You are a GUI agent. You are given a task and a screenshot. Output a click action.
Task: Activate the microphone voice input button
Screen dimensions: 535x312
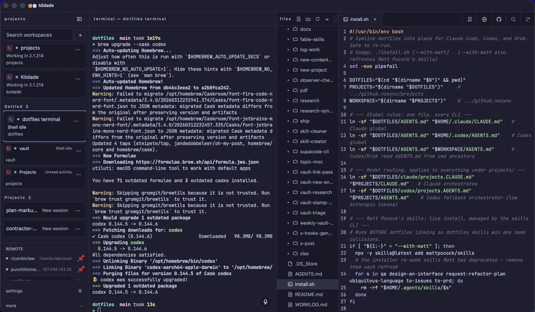(x=265, y=302)
